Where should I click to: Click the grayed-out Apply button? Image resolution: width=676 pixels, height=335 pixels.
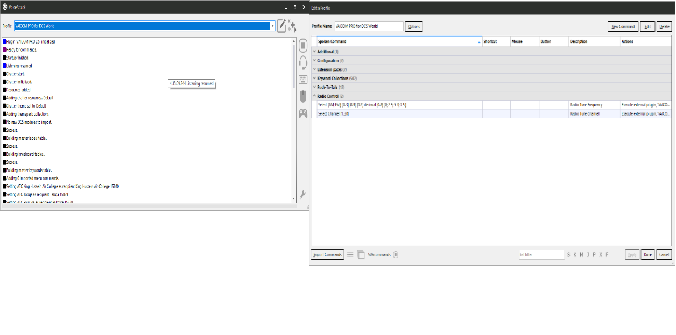click(x=632, y=255)
